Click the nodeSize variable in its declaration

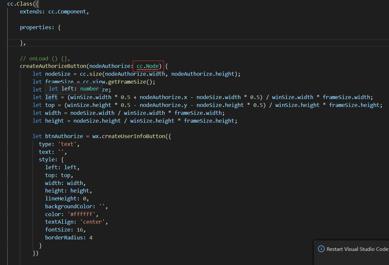(56, 74)
